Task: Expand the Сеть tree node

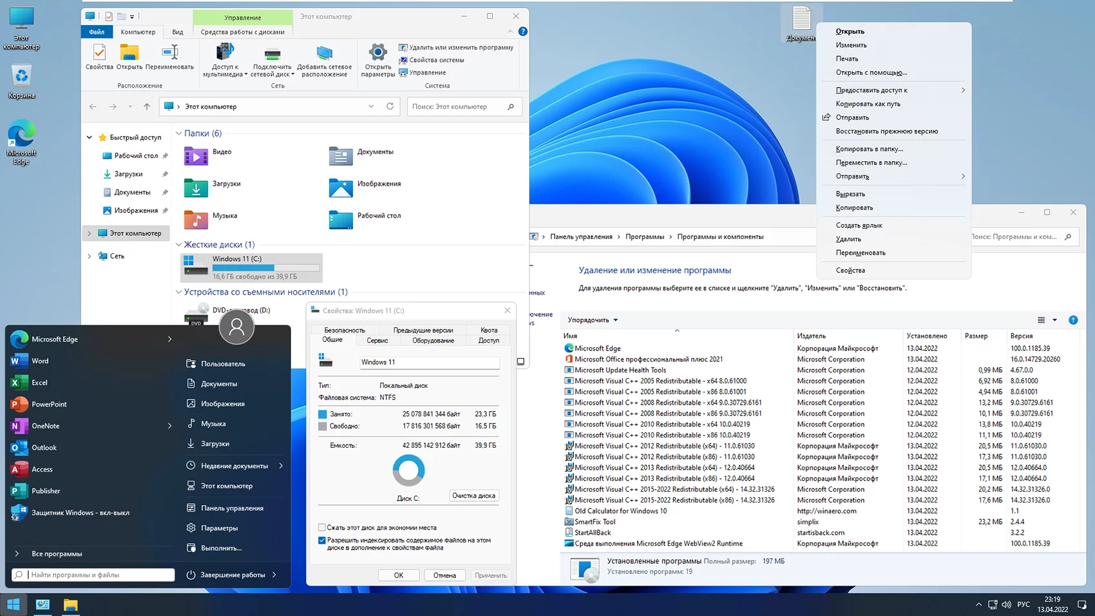Action: 90,256
